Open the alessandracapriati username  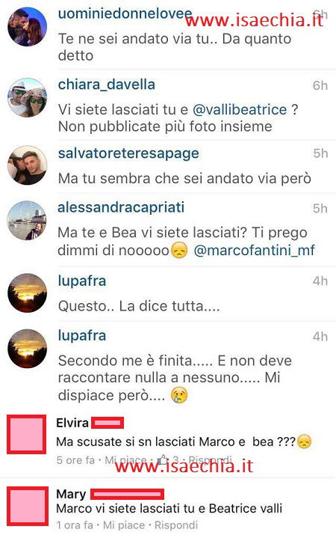coord(121,207)
